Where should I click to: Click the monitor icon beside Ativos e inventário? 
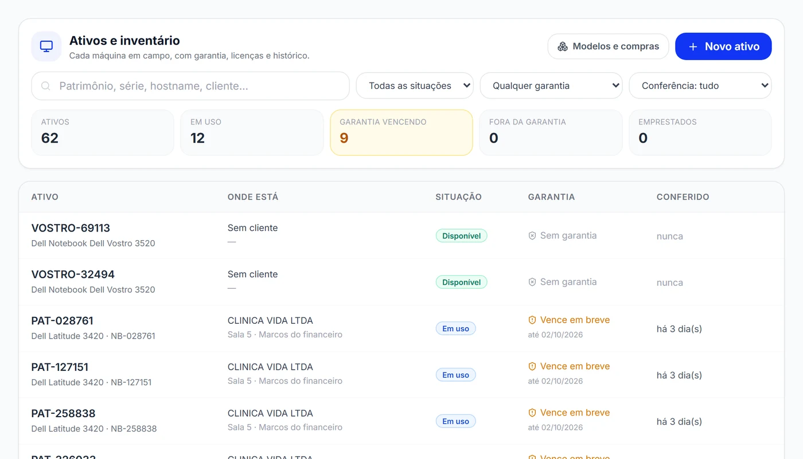tap(46, 46)
